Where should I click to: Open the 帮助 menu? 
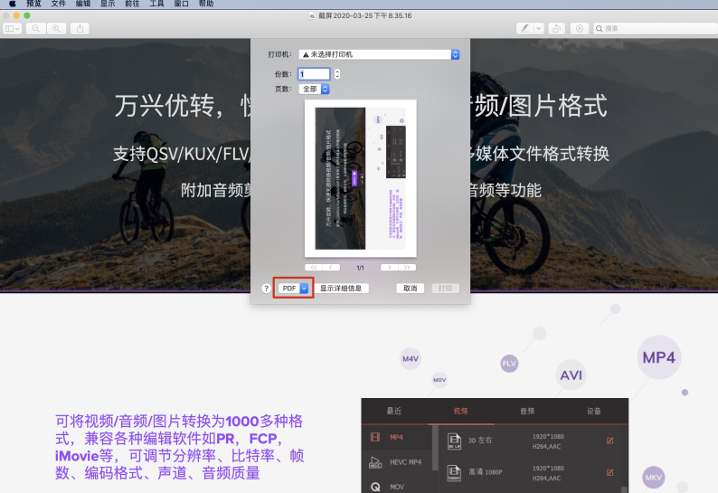click(x=206, y=4)
